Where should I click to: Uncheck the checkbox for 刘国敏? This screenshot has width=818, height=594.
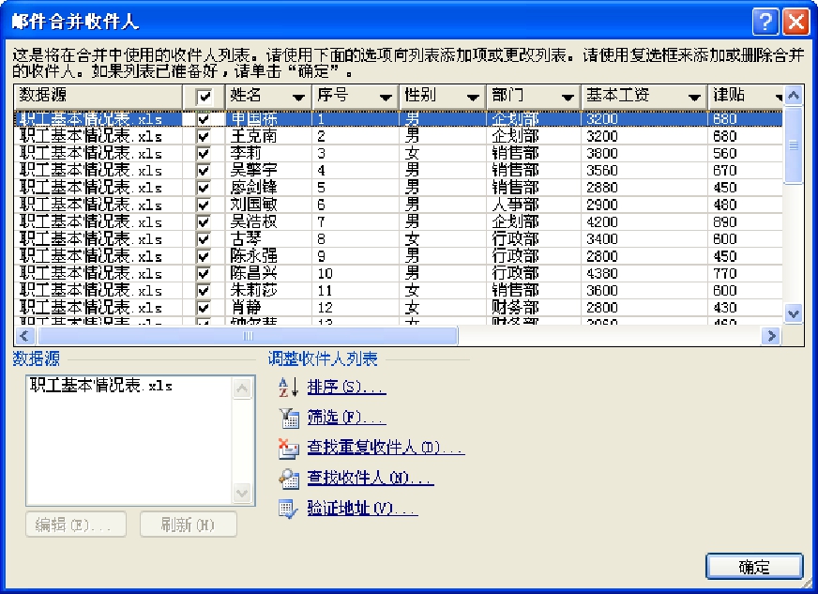(x=204, y=206)
